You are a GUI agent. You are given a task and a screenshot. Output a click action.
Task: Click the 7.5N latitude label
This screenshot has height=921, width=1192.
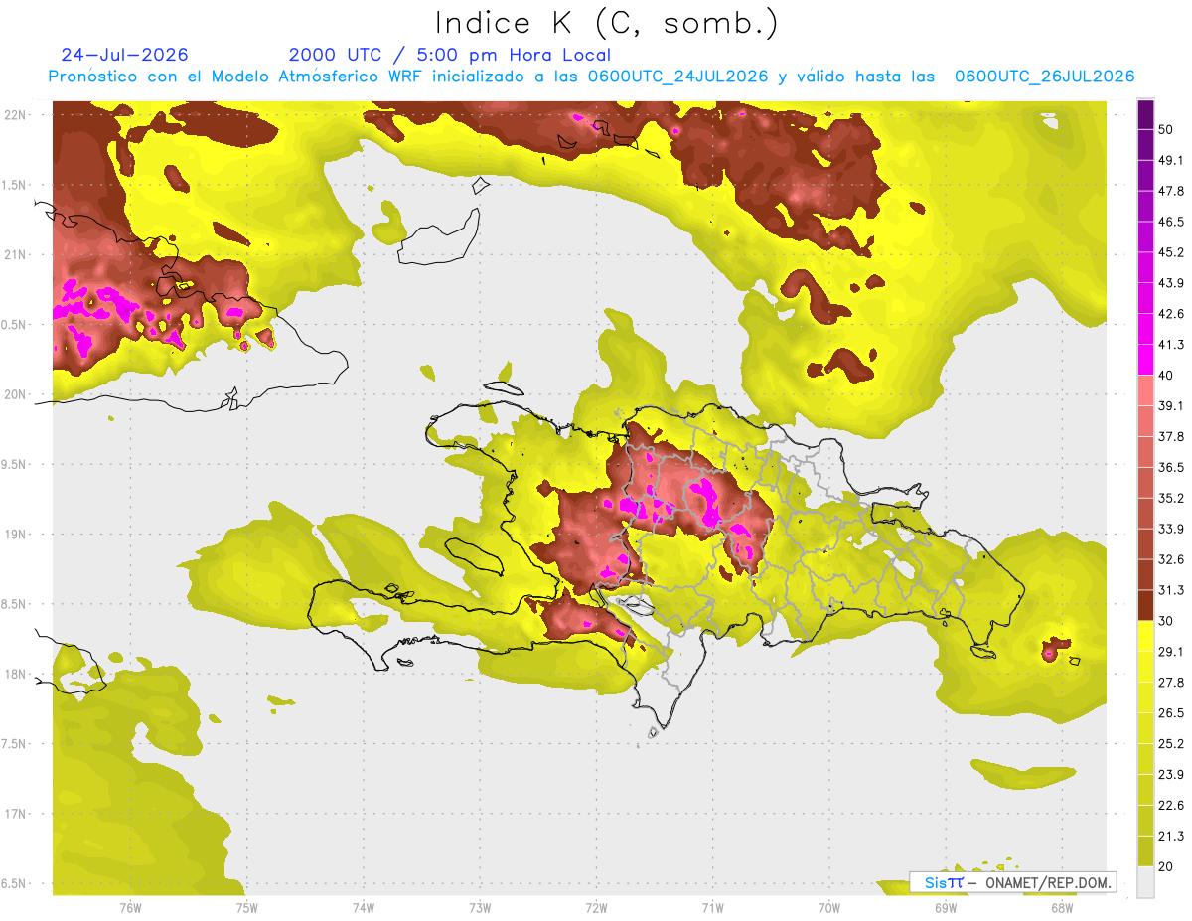coord(15,743)
